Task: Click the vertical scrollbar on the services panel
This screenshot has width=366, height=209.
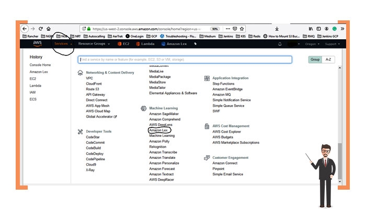Action: [340, 157]
